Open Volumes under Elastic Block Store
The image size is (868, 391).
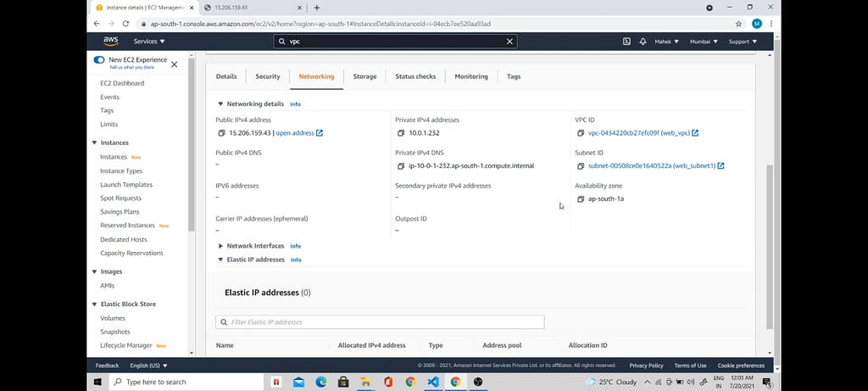(x=113, y=318)
